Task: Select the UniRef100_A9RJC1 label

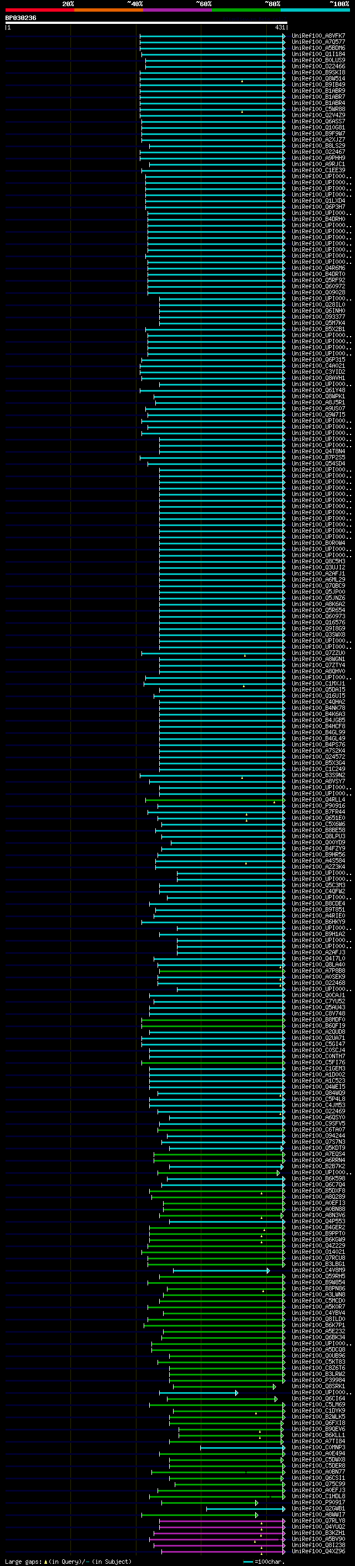Action: tap(318, 164)
